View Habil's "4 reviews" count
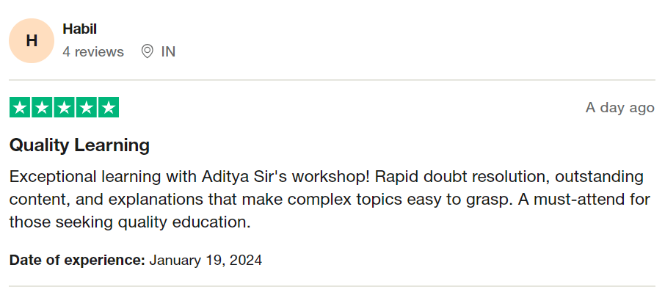This screenshot has height=295, width=665. pos(93,51)
